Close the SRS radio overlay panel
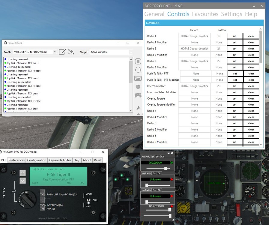The width and height of the screenshot is (269, 225). (x=172, y=153)
